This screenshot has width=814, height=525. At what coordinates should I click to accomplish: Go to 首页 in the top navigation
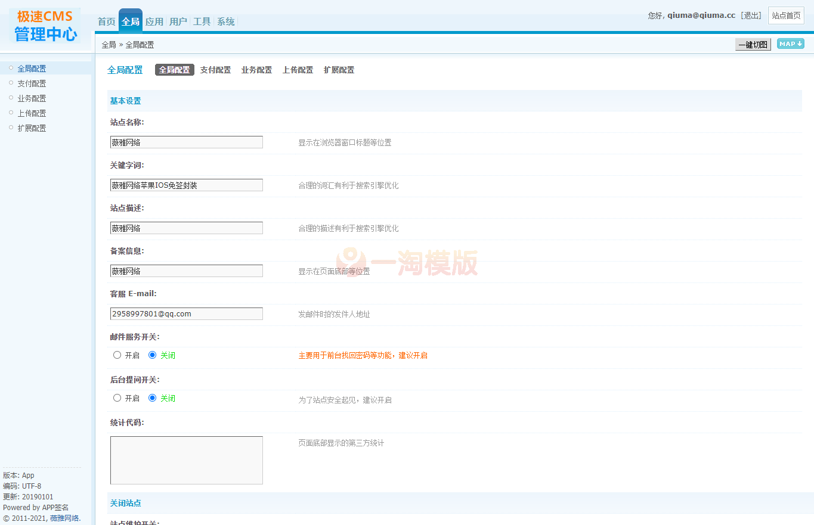106,21
